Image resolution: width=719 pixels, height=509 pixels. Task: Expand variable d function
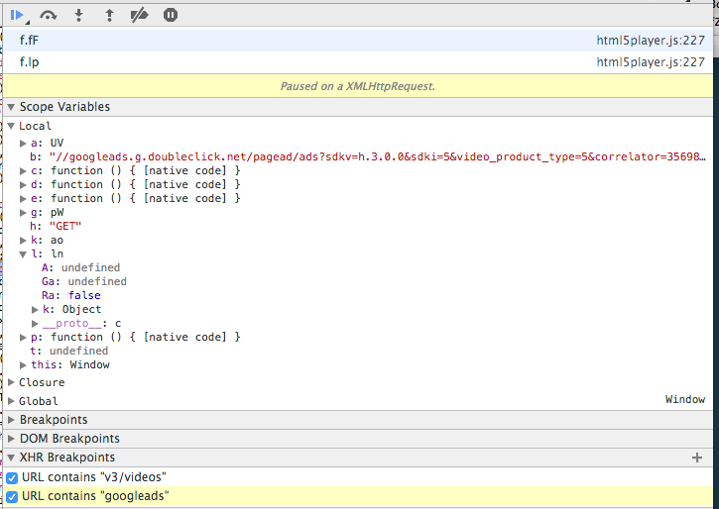(23, 185)
